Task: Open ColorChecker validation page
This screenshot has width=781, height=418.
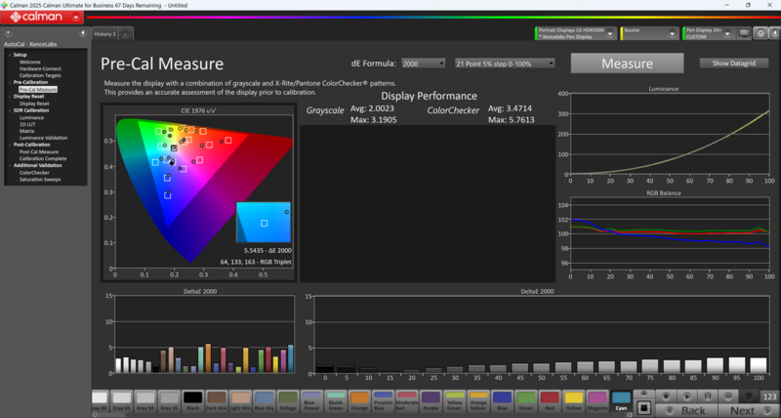Action: [x=34, y=173]
